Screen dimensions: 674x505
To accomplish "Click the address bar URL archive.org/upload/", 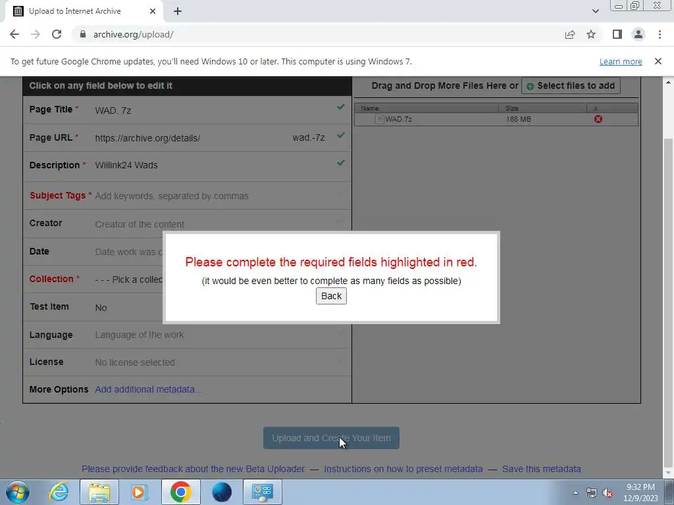I will pos(133,34).
